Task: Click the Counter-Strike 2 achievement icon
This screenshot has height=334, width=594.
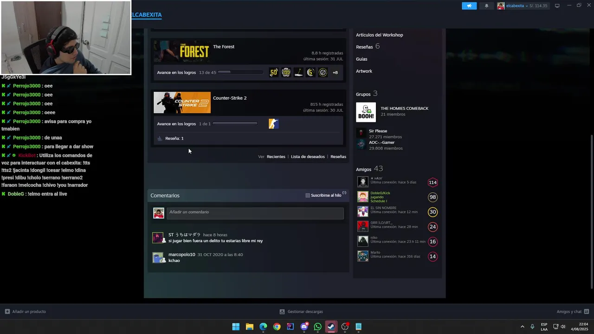Action: 274,124
